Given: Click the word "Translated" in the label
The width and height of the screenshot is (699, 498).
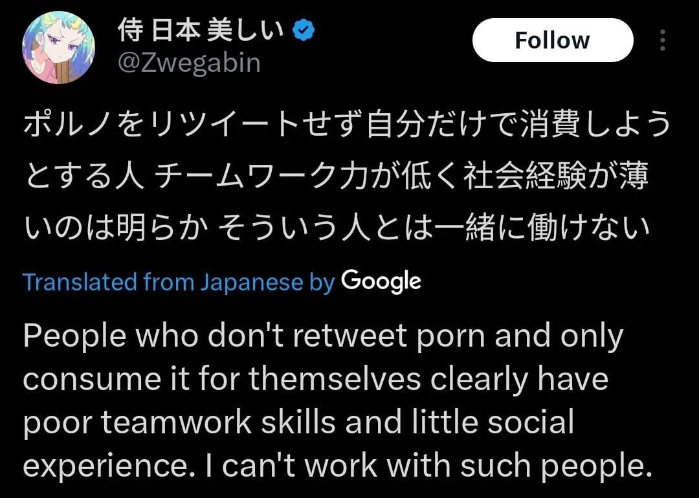Looking at the screenshot, I should [80, 282].
